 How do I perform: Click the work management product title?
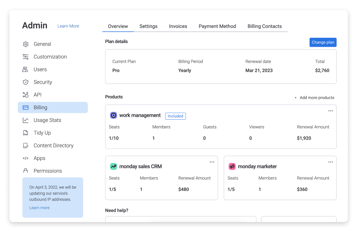click(x=140, y=115)
